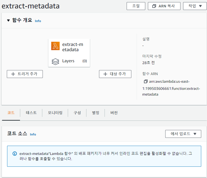Click the deployment package too large message
Viewport: 207px width, 178px height.
(106, 156)
